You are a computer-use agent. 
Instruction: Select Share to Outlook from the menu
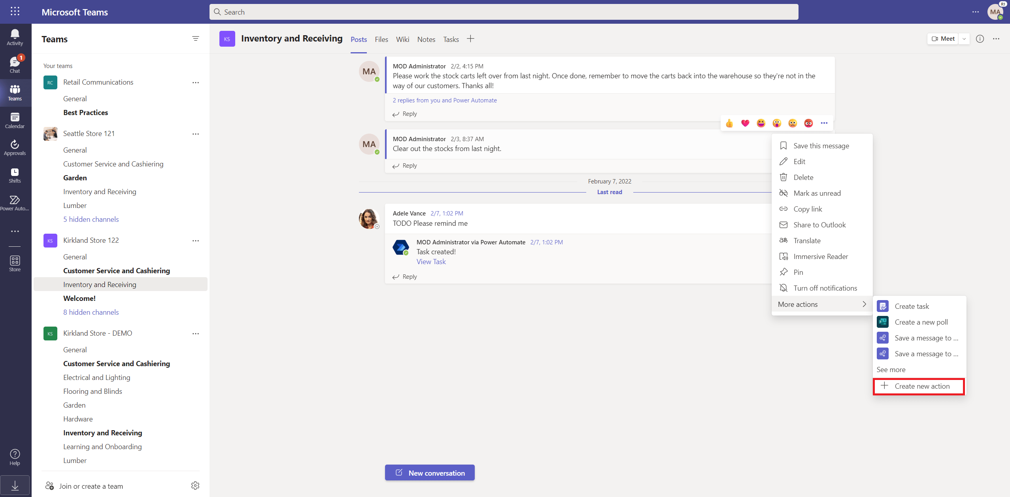pyautogui.click(x=818, y=225)
